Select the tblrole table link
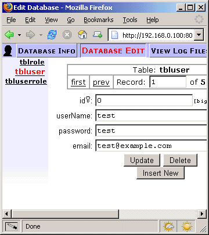This screenshot has height=235, width=209. point(32,62)
